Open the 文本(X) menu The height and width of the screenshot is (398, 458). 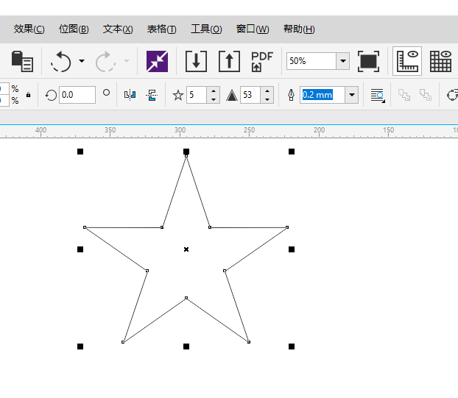tap(118, 29)
